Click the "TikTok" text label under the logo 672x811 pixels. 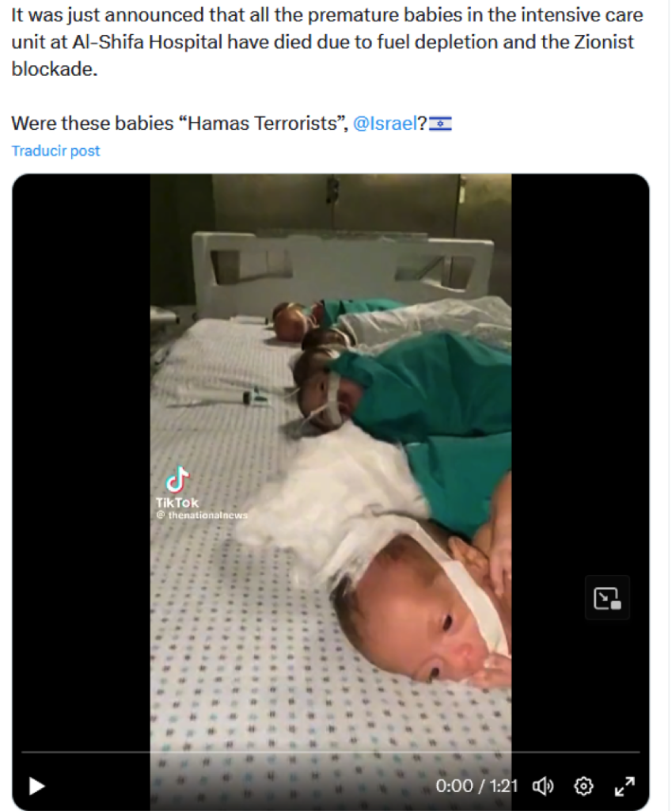point(177,502)
